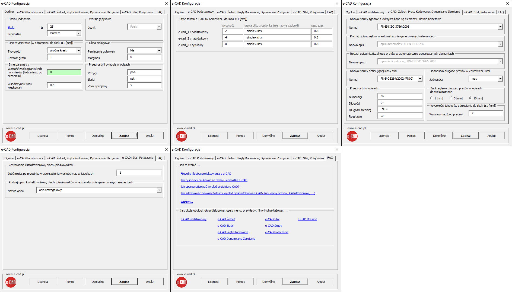The height and width of the screenshot is (292, 512).
Task: Open the opis szczegółowy dropdown
Action: coord(159,190)
